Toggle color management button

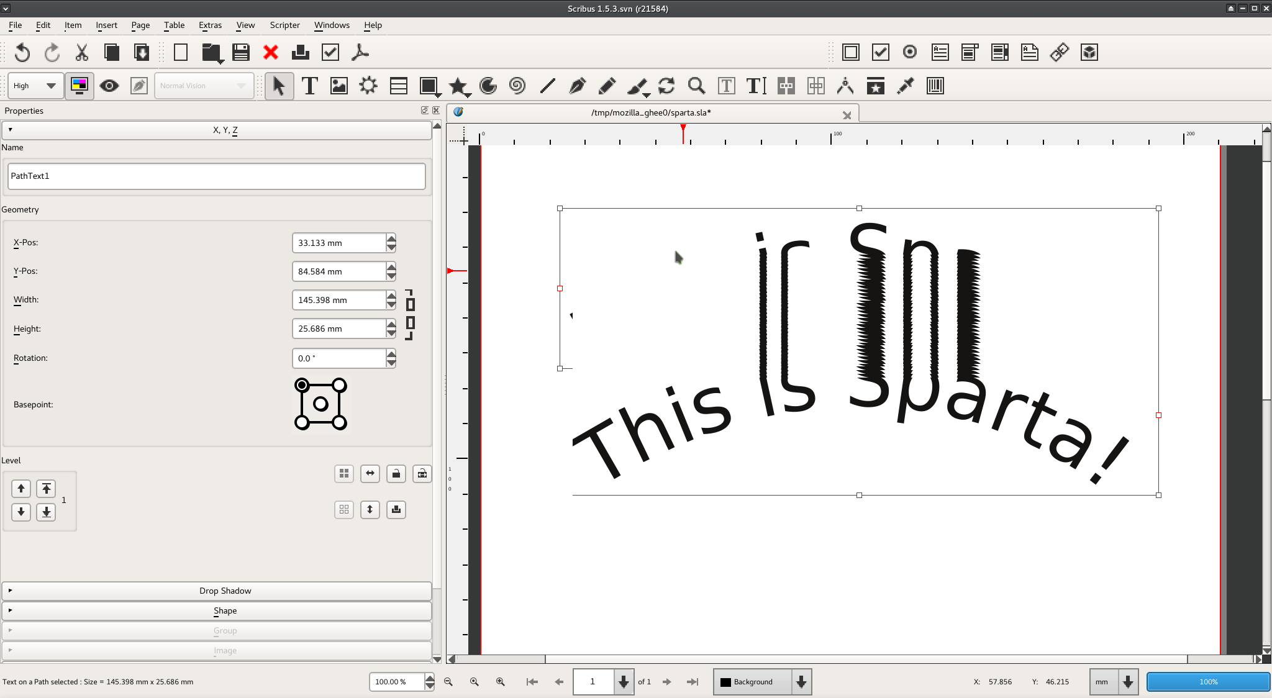pyautogui.click(x=79, y=86)
